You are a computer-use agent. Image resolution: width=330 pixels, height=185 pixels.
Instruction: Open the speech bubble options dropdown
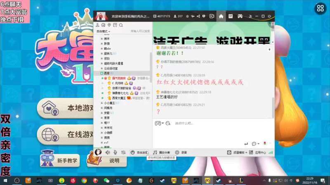255,143
